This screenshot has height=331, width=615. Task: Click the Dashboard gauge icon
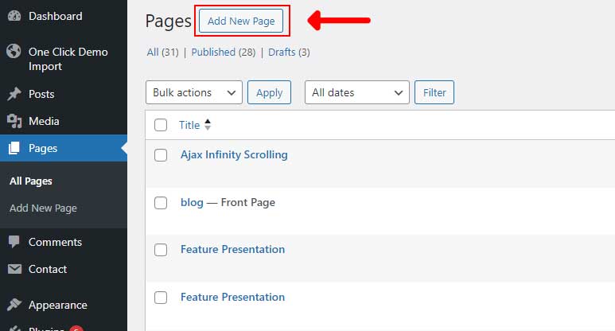point(14,16)
